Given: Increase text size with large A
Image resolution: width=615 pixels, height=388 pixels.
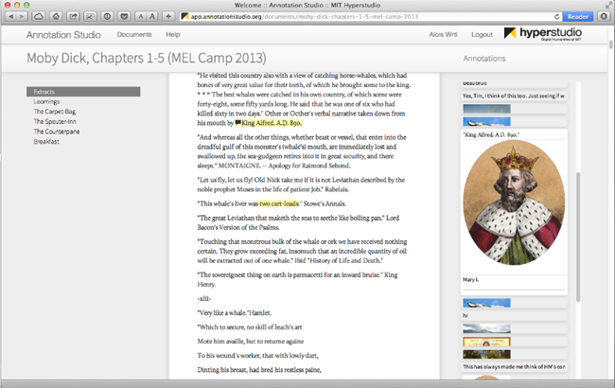Looking at the screenshot, I should click(x=152, y=16).
